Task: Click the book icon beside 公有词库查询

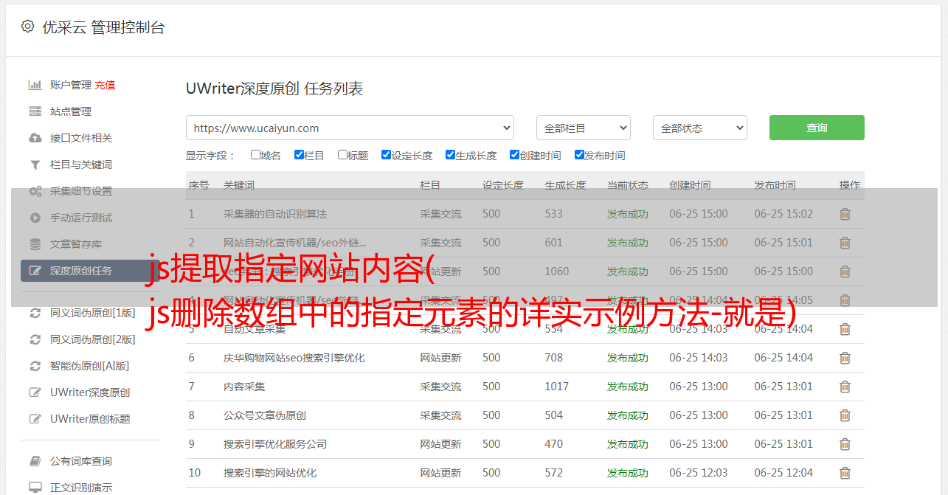Action: pyautogui.click(x=35, y=461)
